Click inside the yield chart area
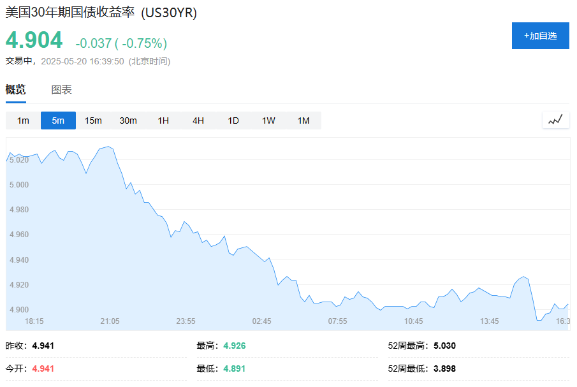 pyautogui.click(x=287, y=236)
